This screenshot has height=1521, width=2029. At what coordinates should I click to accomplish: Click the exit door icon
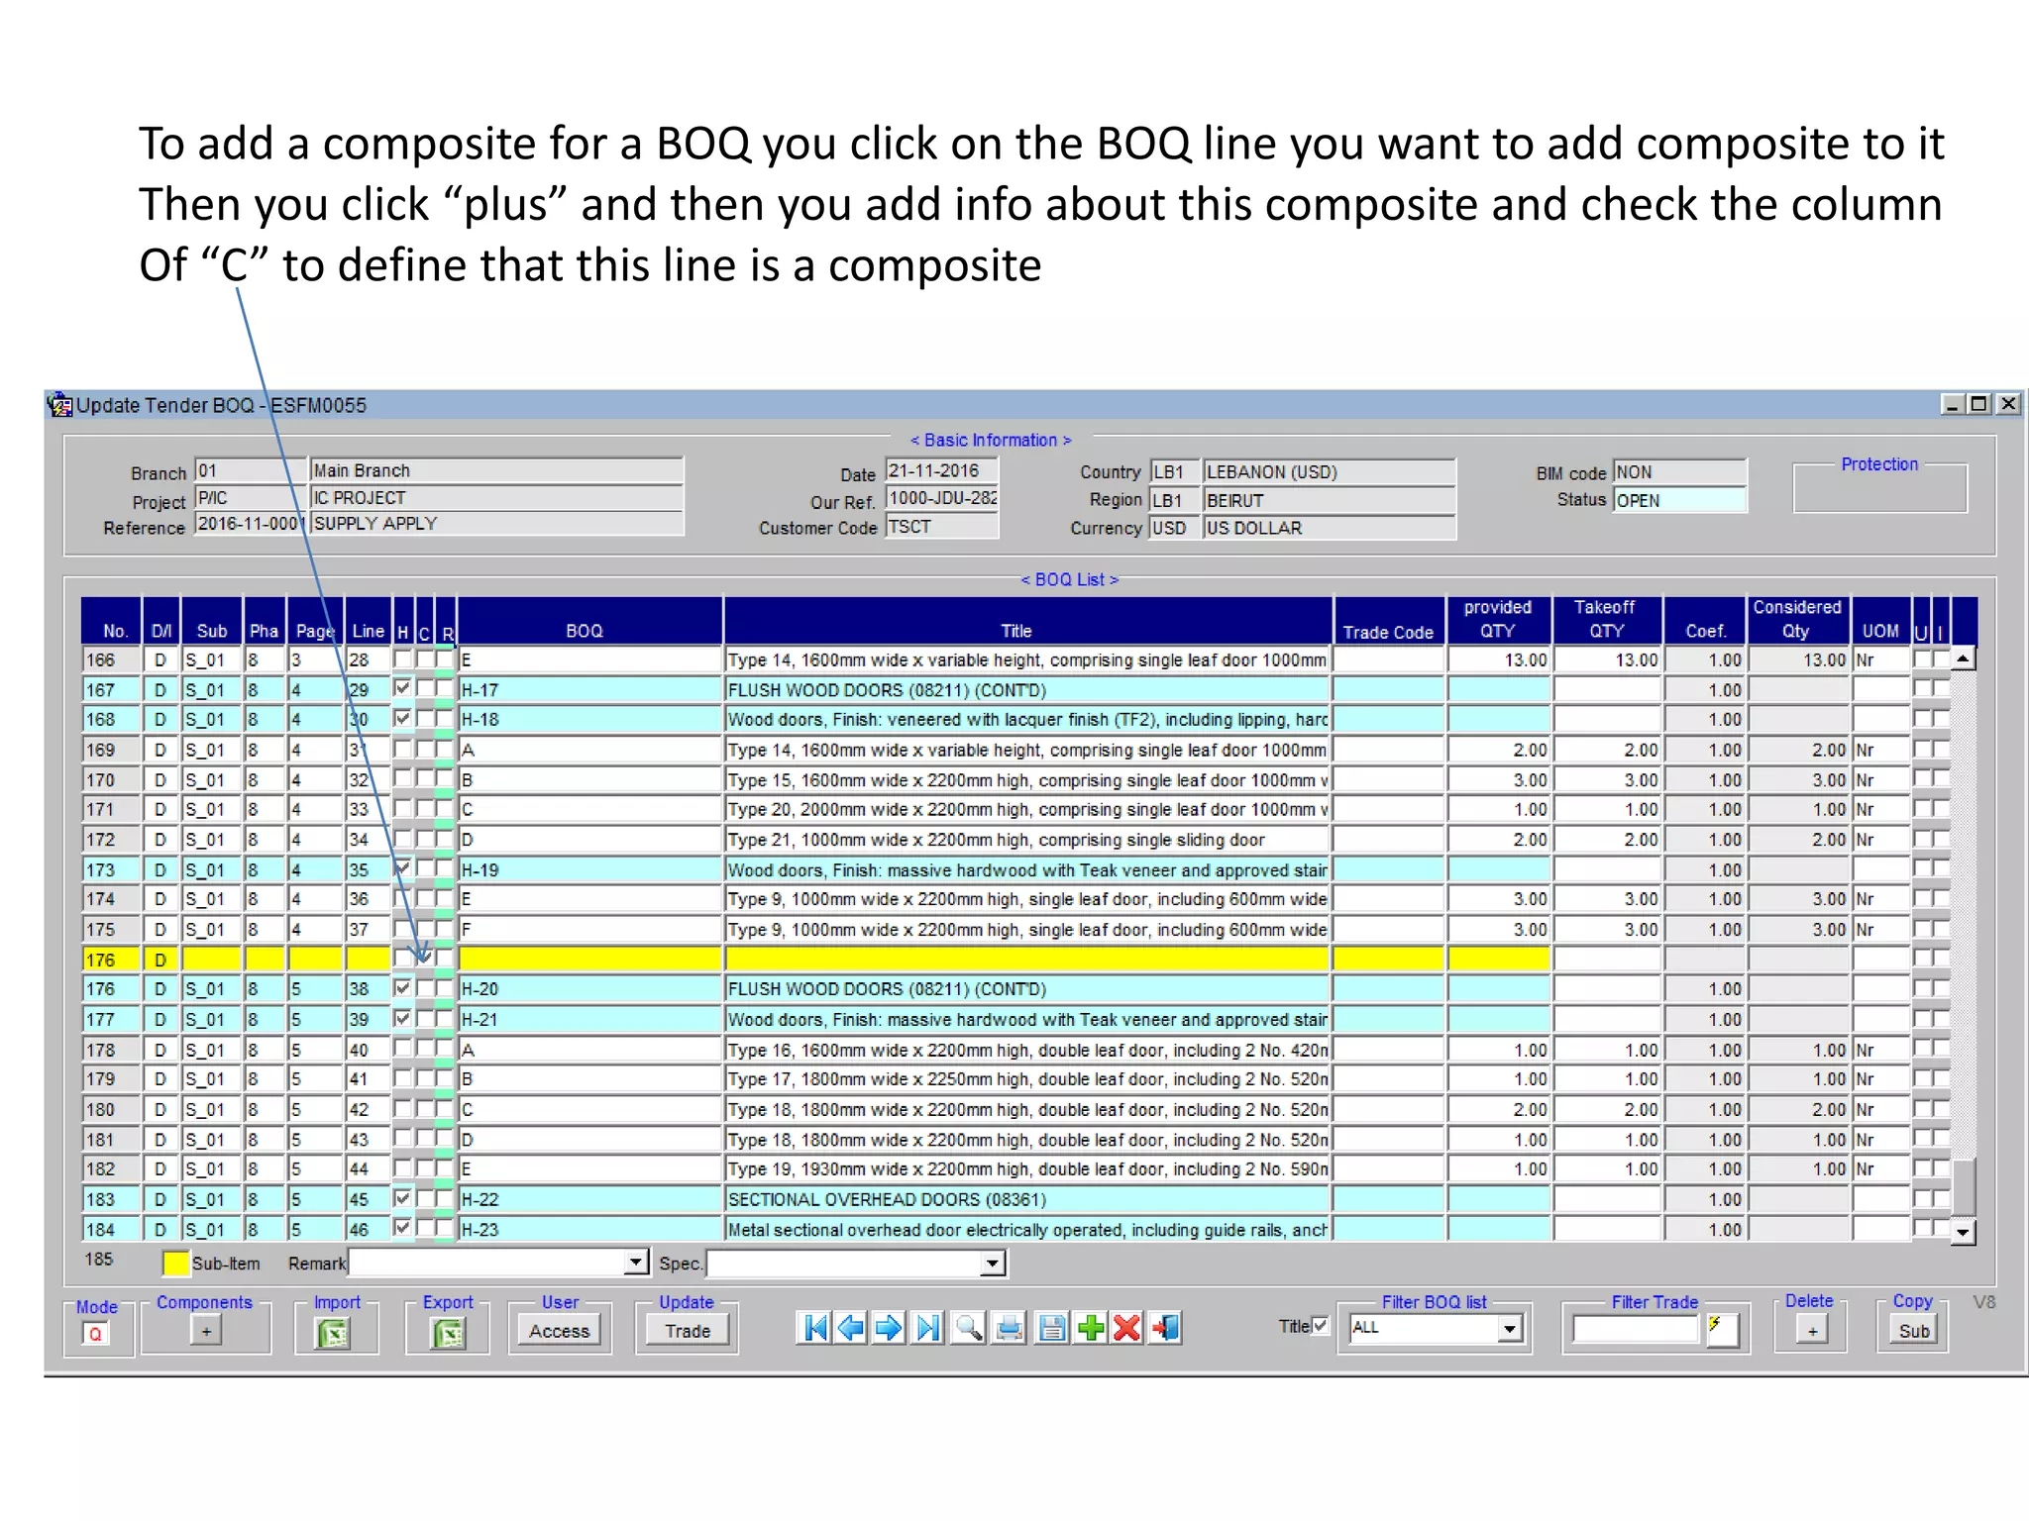(1166, 1328)
